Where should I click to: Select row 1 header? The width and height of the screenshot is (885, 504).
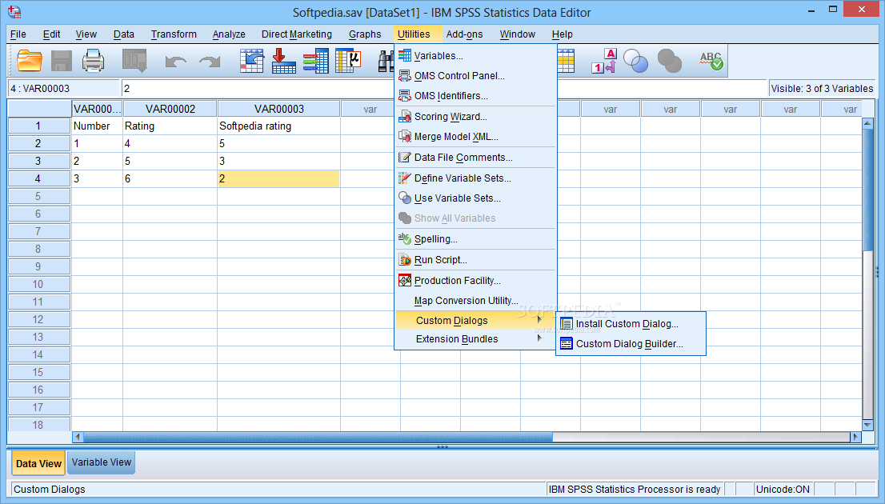tap(38, 126)
